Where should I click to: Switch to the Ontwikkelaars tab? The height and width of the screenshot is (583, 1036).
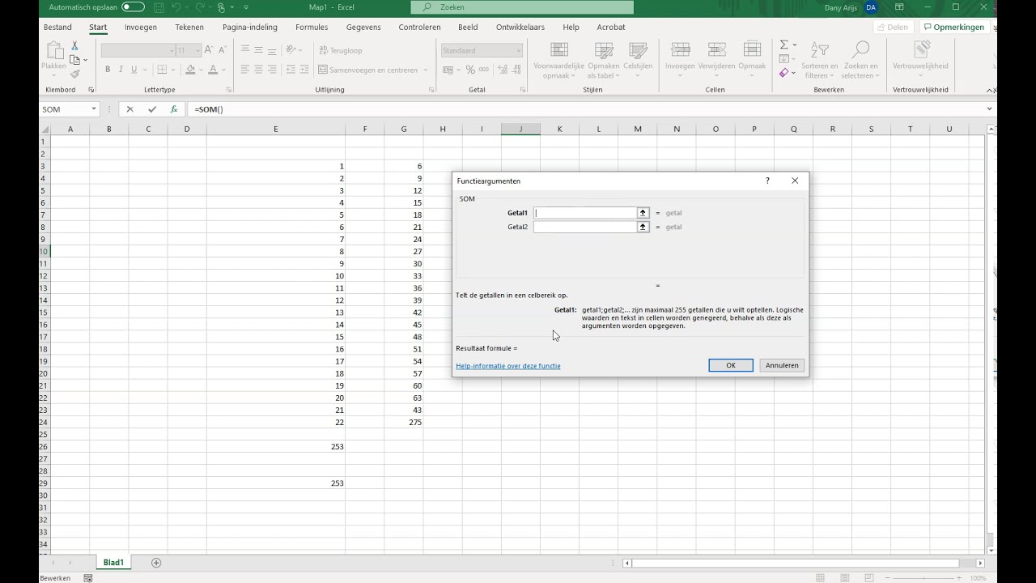[x=520, y=27]
